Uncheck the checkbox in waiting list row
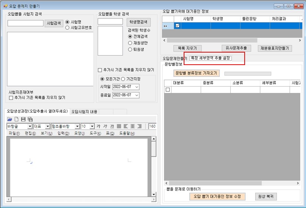This screenshot has height=208, width=306. (x=177, y=26)
